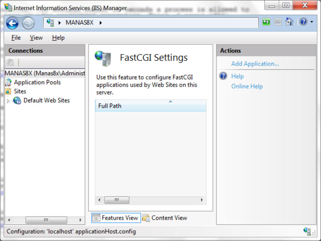Click the Up-level connections toolbar icon
Image resolution: width=321 pixels, height=241 pixels.
pos(10,62)
